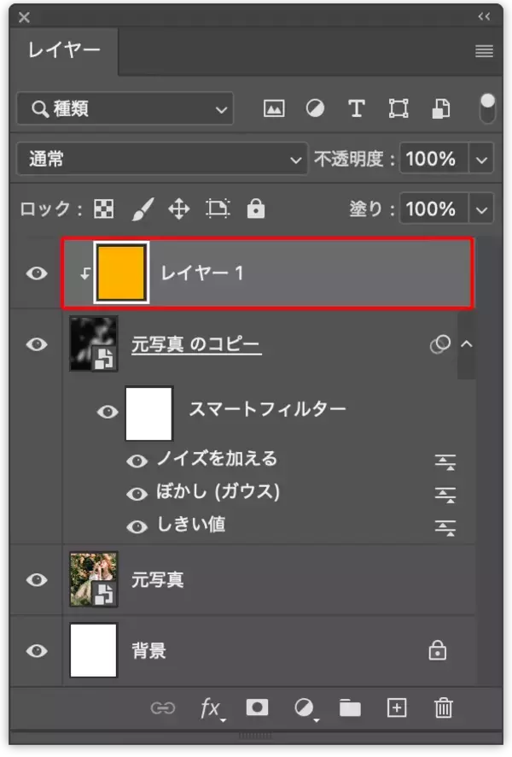Open 不透明度 opacity slider dropdown arrow
The width and height of the screenshot is (512, 757).
pos(481,159)
